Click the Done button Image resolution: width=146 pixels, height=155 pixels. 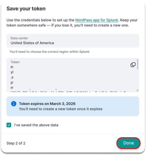click(128, 143)
